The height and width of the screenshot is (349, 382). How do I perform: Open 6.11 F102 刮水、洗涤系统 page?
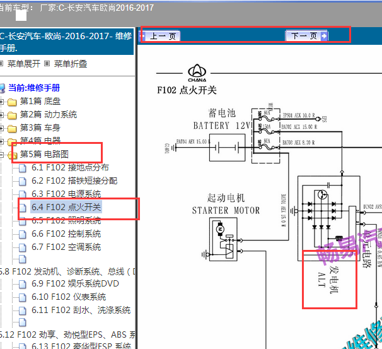81,310
